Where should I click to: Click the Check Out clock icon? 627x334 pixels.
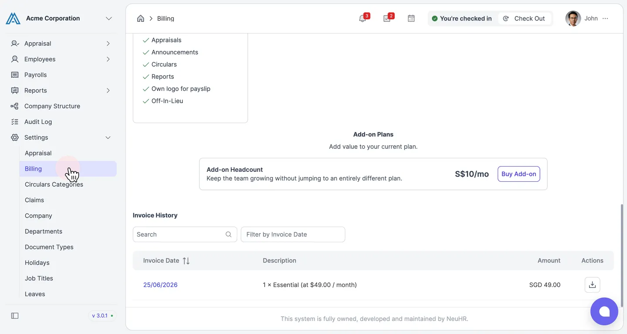tap(506, 18)
